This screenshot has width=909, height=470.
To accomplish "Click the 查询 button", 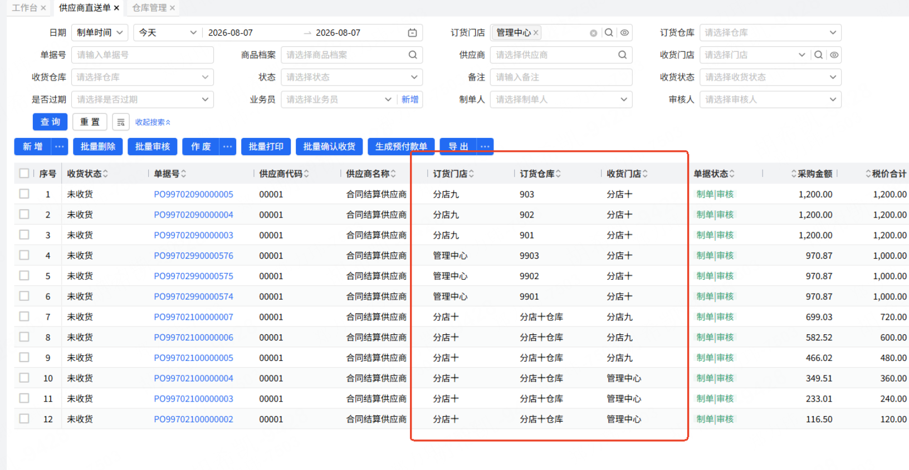I will [50, 122].
